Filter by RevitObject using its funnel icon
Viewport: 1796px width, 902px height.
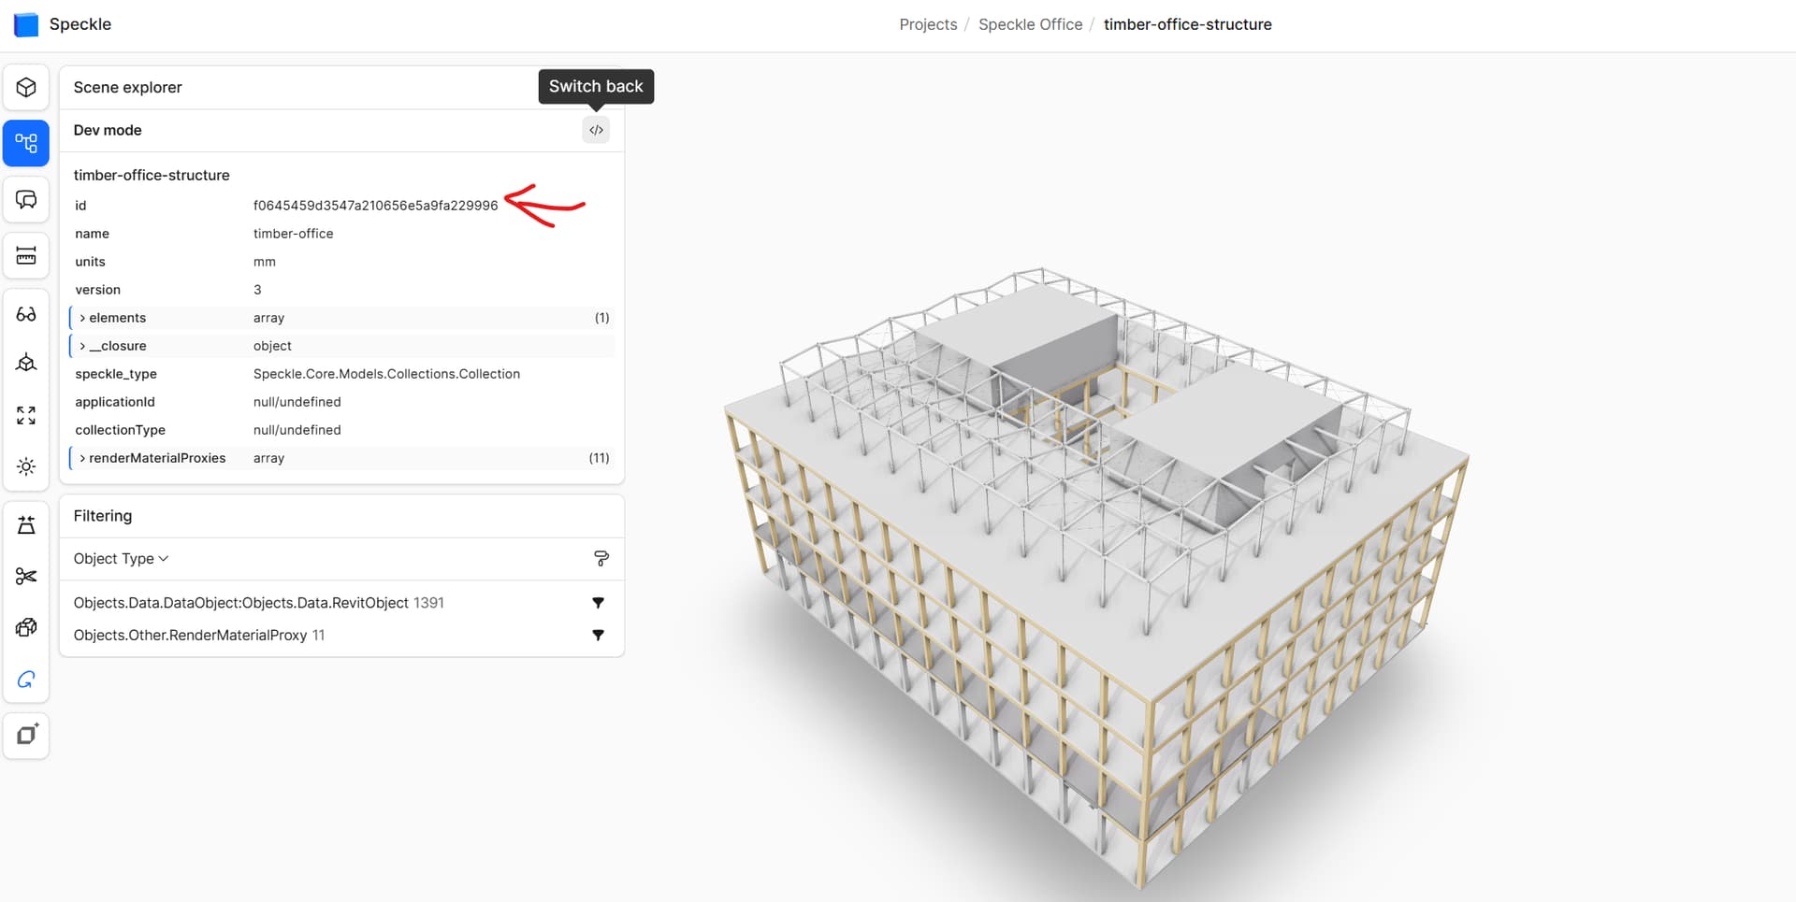[598, 603]
